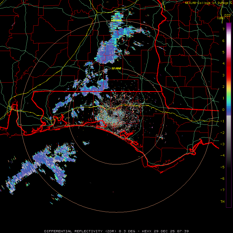Click the color scale value -6
This screenshot has width=233, height=233.
(x=222, y=179)
